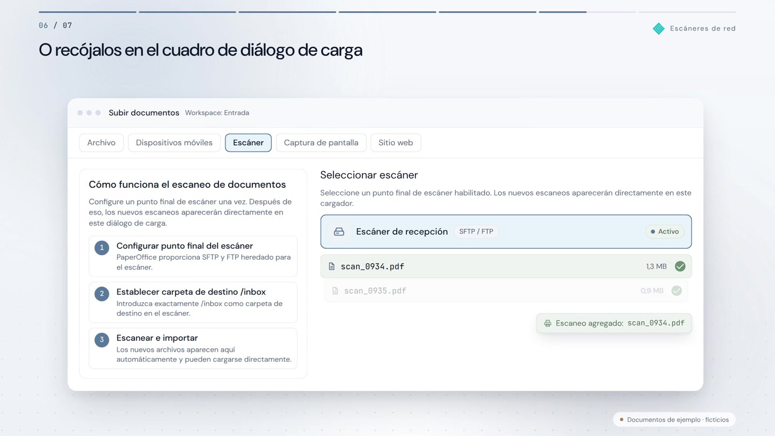Click the scanner icon beside Escáner de recepción
This screenshot has width=775, height=436.
pos(339,232)
